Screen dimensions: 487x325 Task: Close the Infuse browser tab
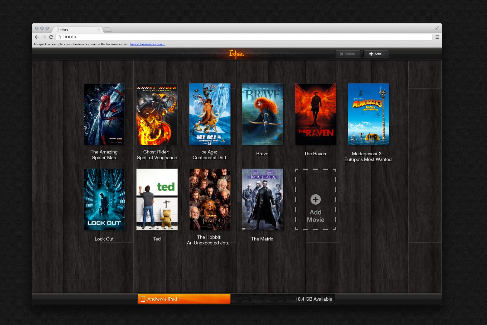99,30
